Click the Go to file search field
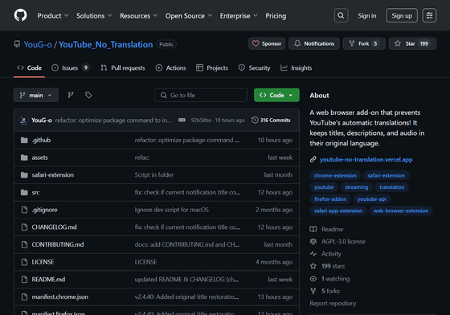The height and width of the screenshot is (315, 450). [x=201, y=95]
